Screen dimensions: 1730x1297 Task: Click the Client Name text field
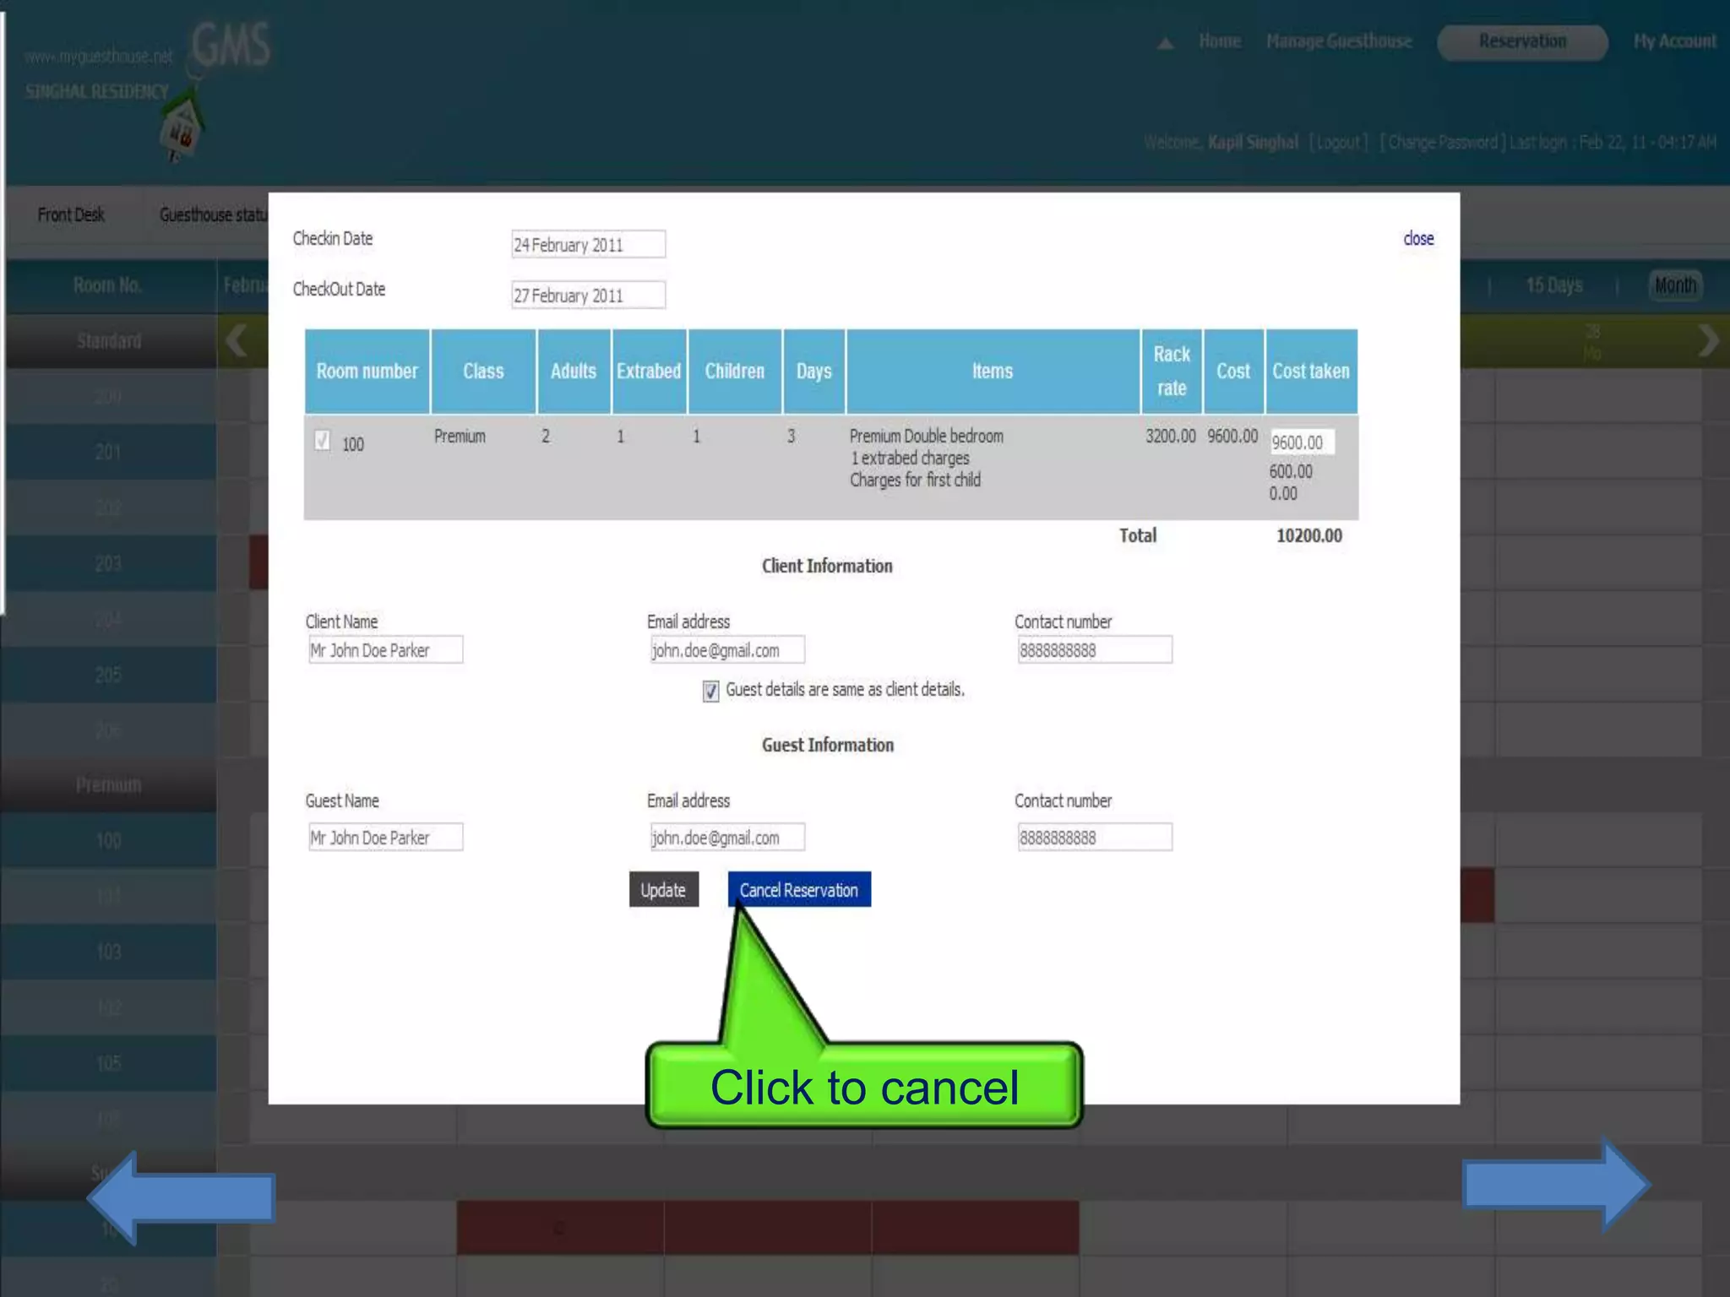click(385, 650)
